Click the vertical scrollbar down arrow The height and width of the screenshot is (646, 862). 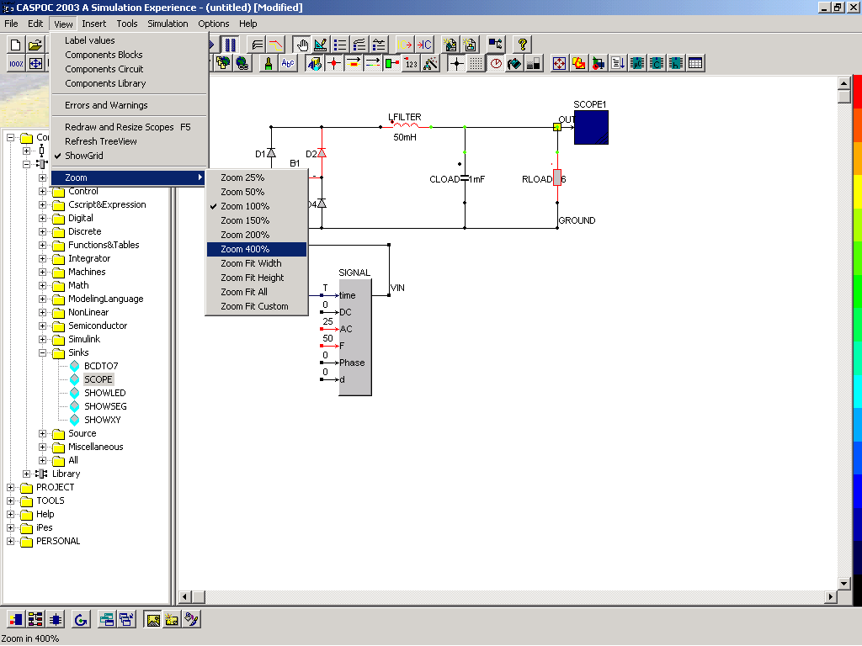843,584
